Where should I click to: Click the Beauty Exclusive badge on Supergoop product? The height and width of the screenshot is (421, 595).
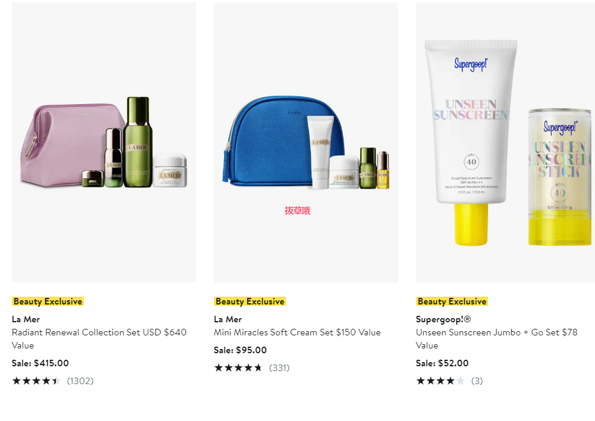(x=452, y=301)
